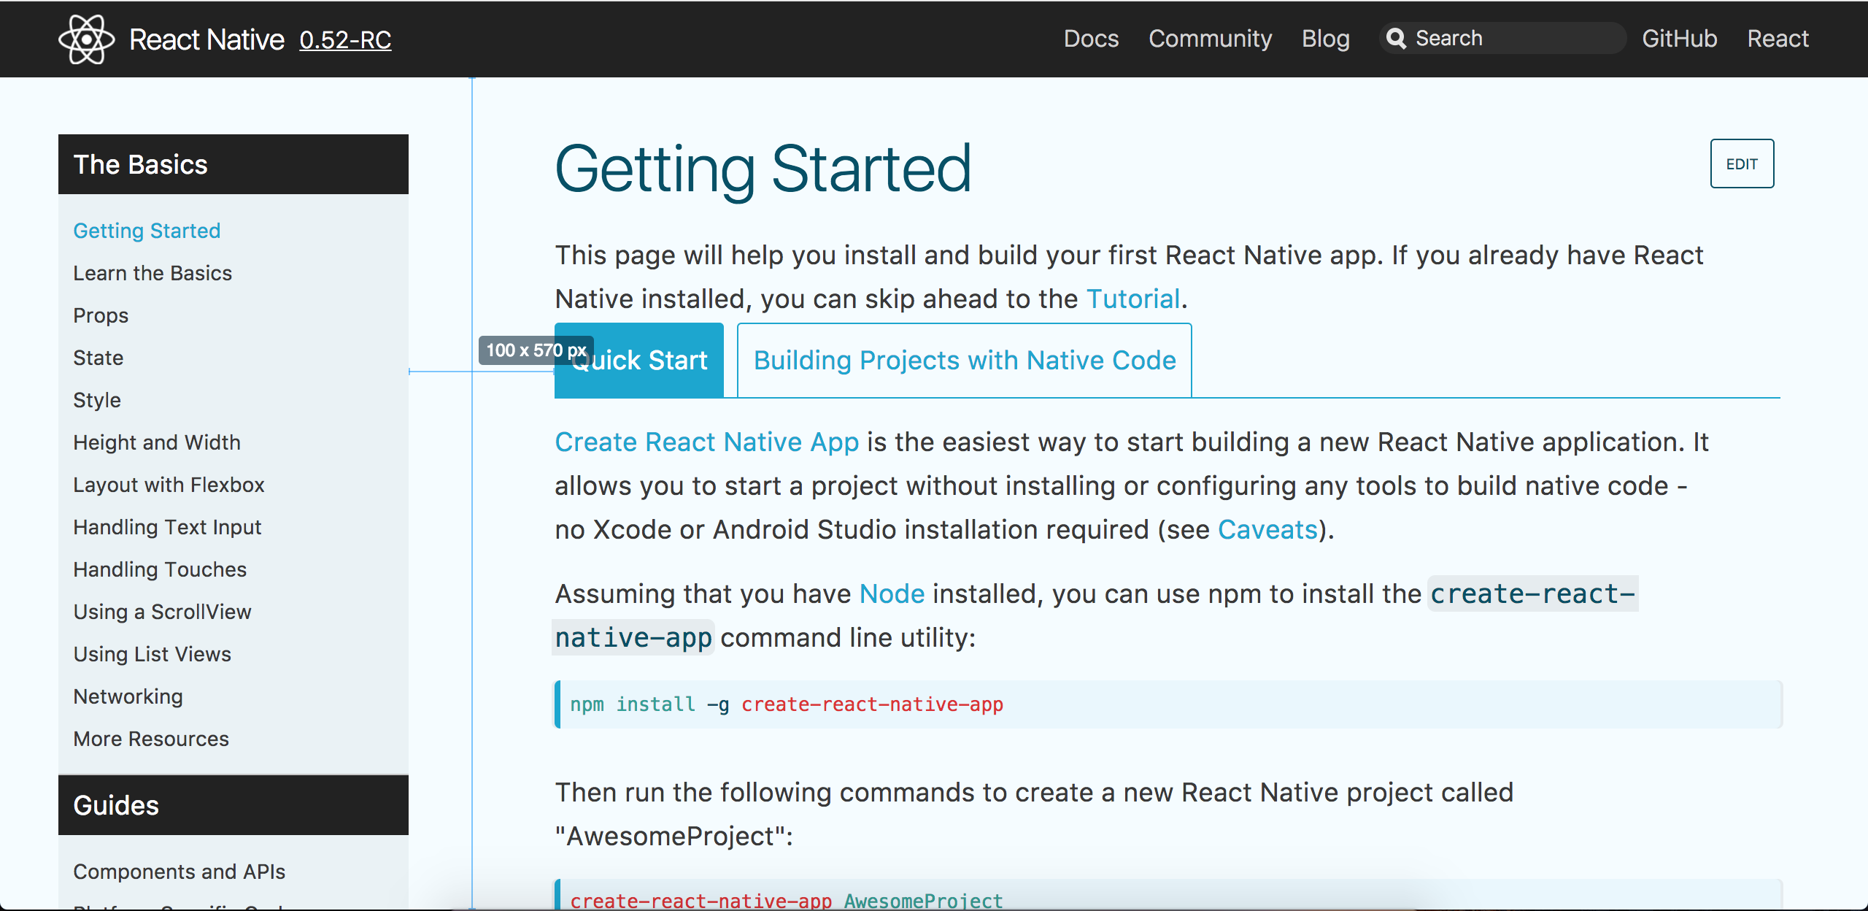
Task: Open Networking sidebar item
Action: coord(128,696)
